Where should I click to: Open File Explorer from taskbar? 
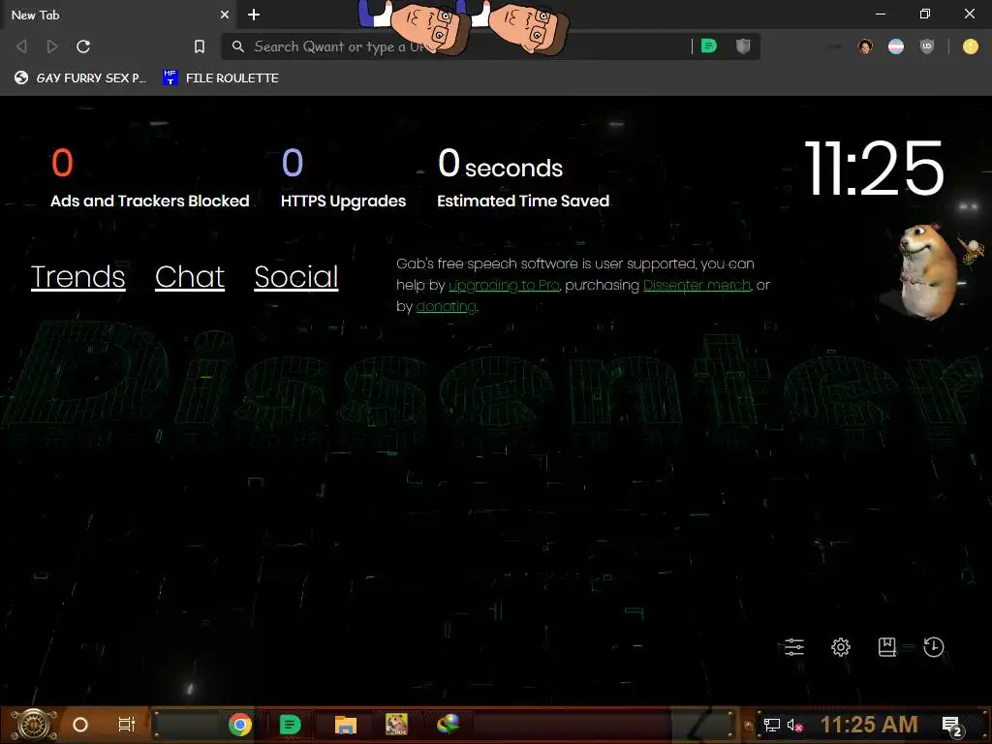[346, 725]
